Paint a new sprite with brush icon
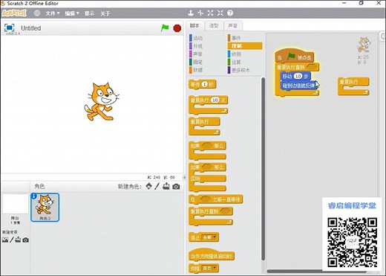Viewport: 386px width, 276px height. point(157,186)
